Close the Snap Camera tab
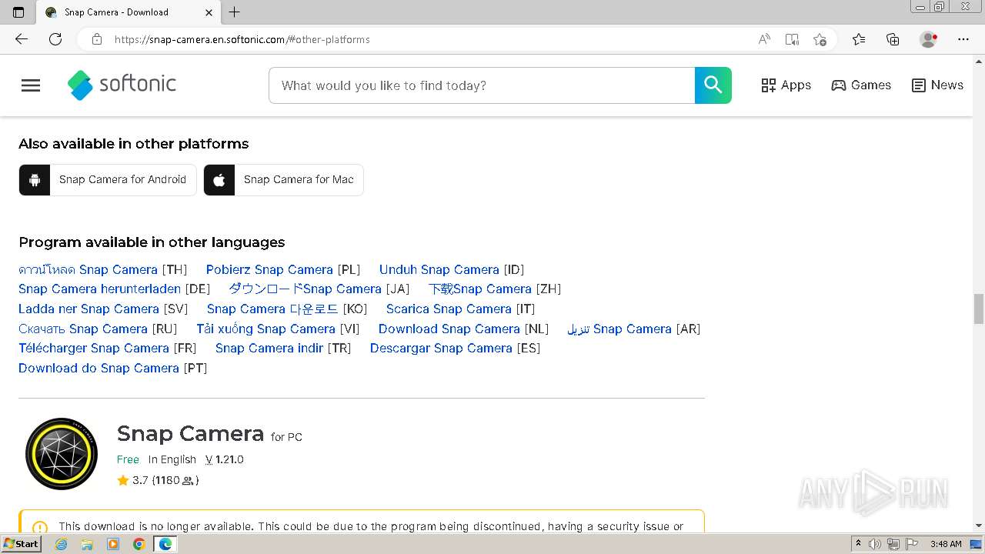The image size is (985, 554). pos(209,12)
